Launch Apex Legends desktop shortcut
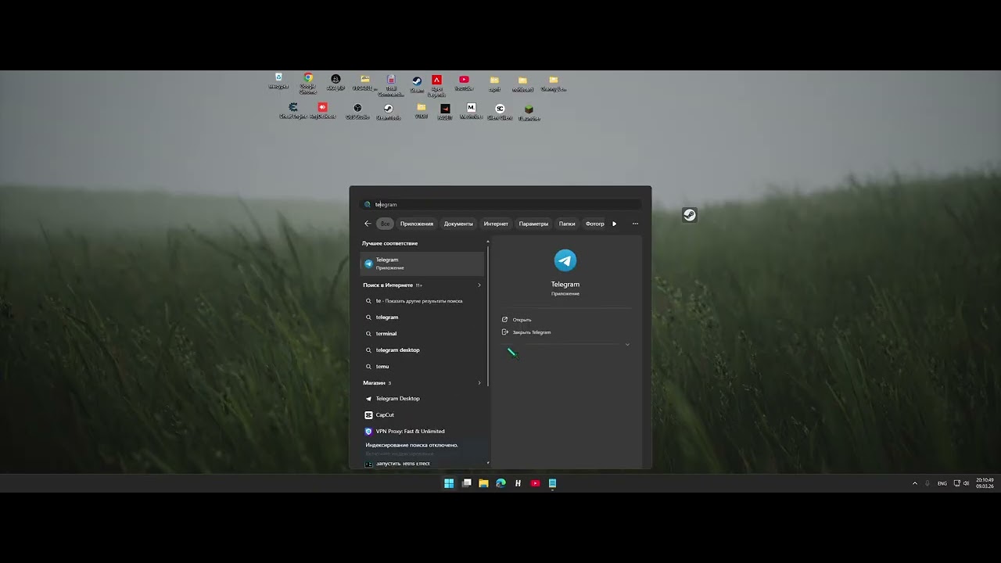 [x=437, y=85]
